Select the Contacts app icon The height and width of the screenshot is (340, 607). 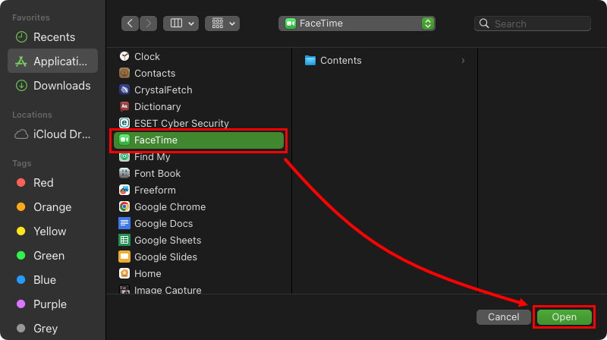pos(124,74)
